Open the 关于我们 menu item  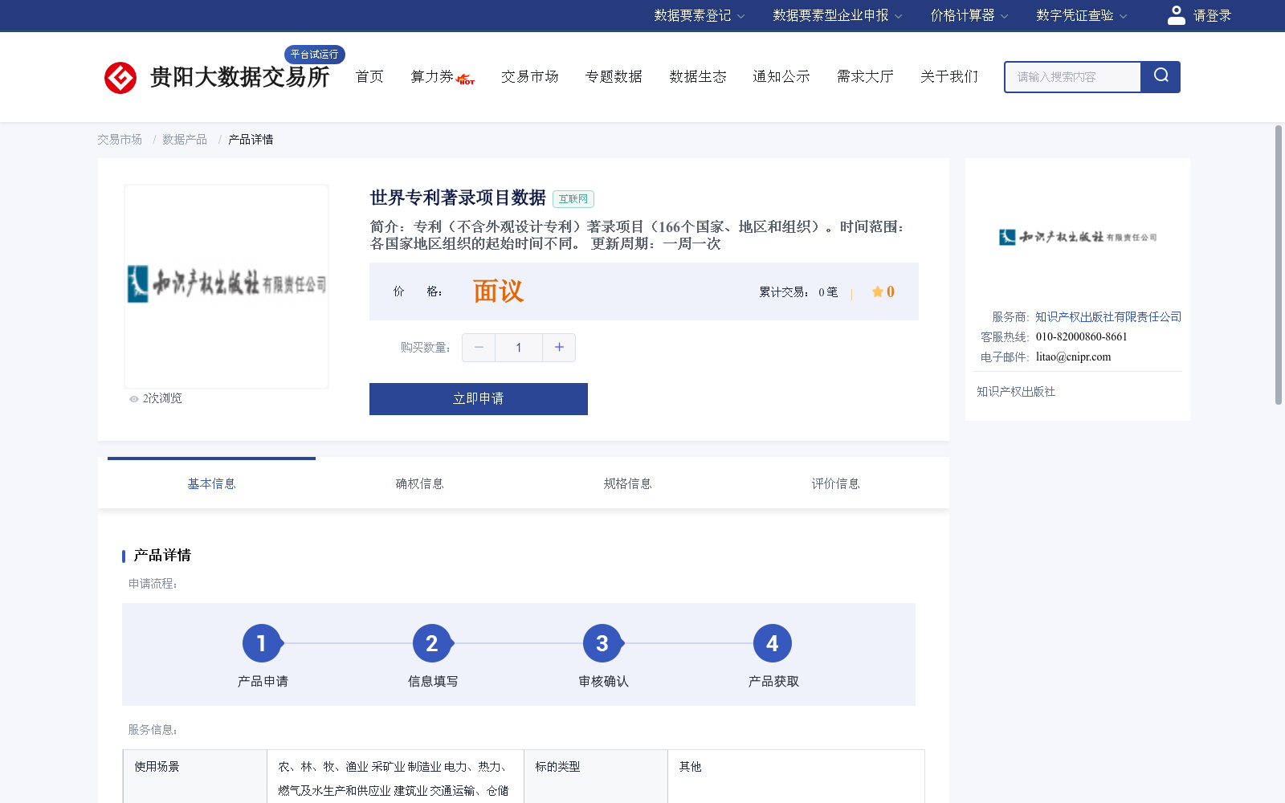pyautogui.click(x=949, y=76)
